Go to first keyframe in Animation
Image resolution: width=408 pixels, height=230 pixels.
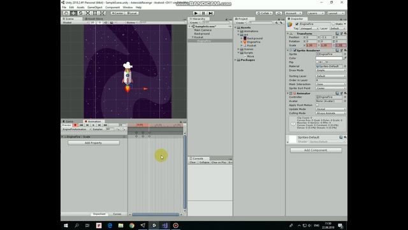81,125
